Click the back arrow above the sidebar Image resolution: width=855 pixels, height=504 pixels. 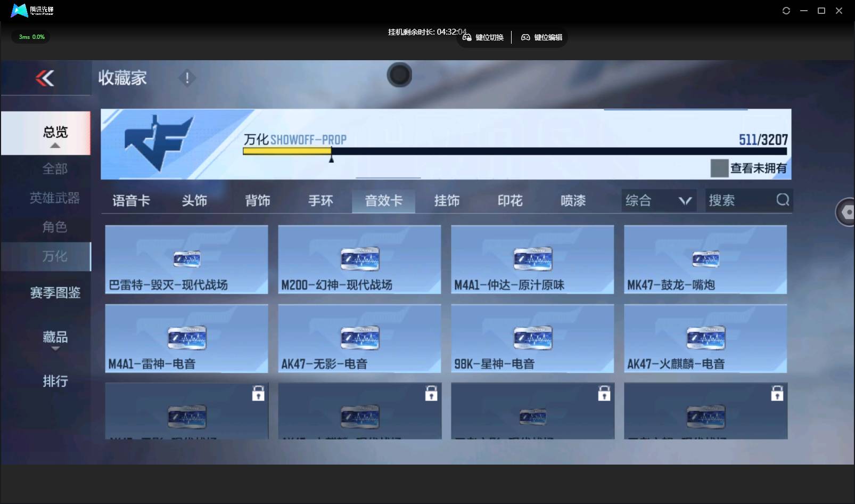point(46,78)
